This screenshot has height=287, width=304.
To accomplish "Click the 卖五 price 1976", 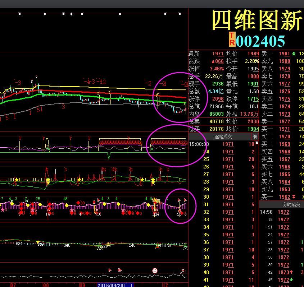I will tap(285, 91).
